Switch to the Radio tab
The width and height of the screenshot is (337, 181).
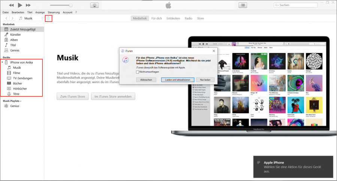tap(188, 18)
